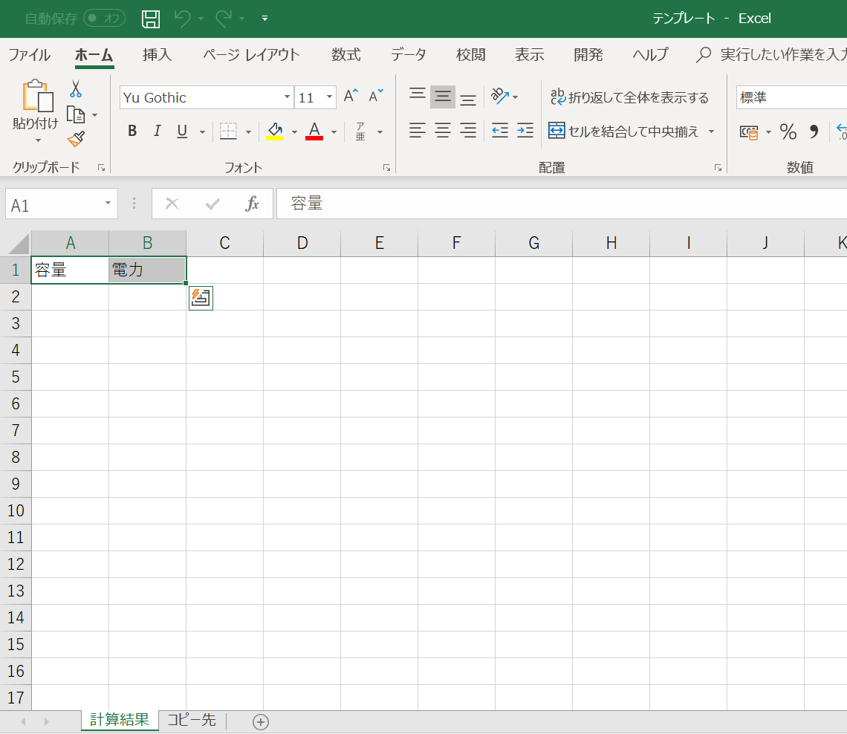Click the phonetic guide (ア亜) icon
Image resolution: width=847 pixels, height=734 pixels.
point(360,131)
